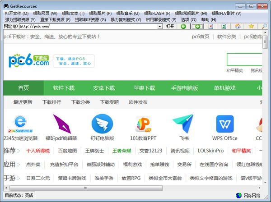
Task: Go to the home page icon
Action: (x=238, y=26)
